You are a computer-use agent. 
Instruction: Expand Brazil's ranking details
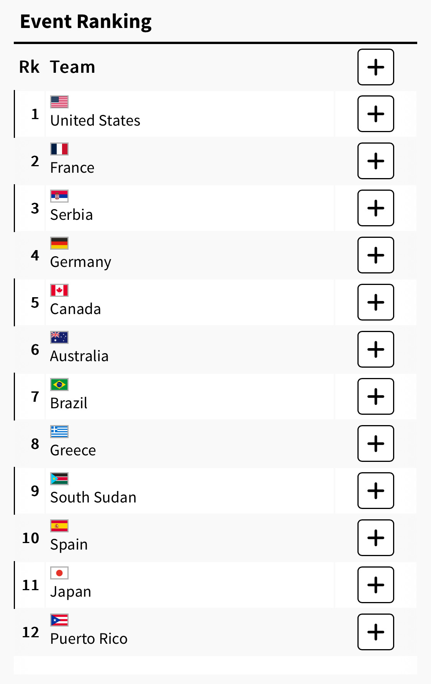pyautogui.click(x=375, y=396)
